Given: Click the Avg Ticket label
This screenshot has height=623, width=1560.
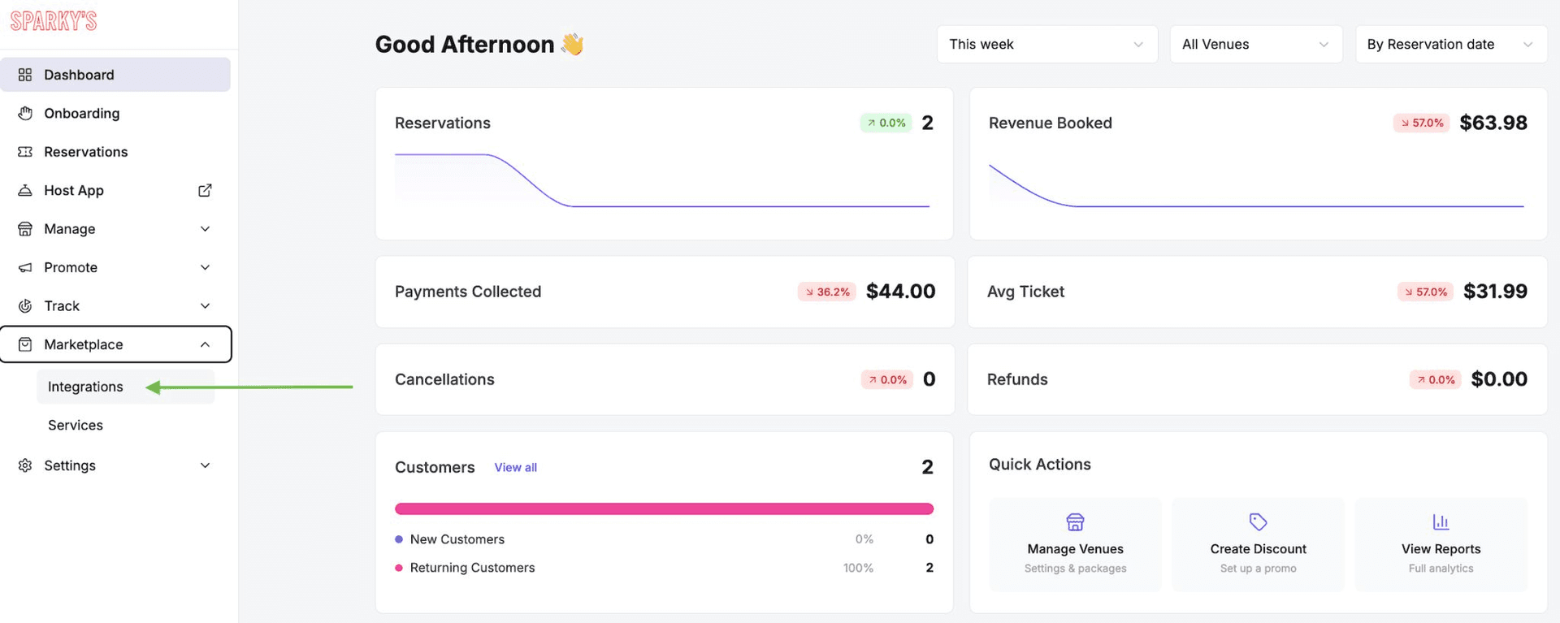Looking at the screenshot, I should (x=1025, y=292).
